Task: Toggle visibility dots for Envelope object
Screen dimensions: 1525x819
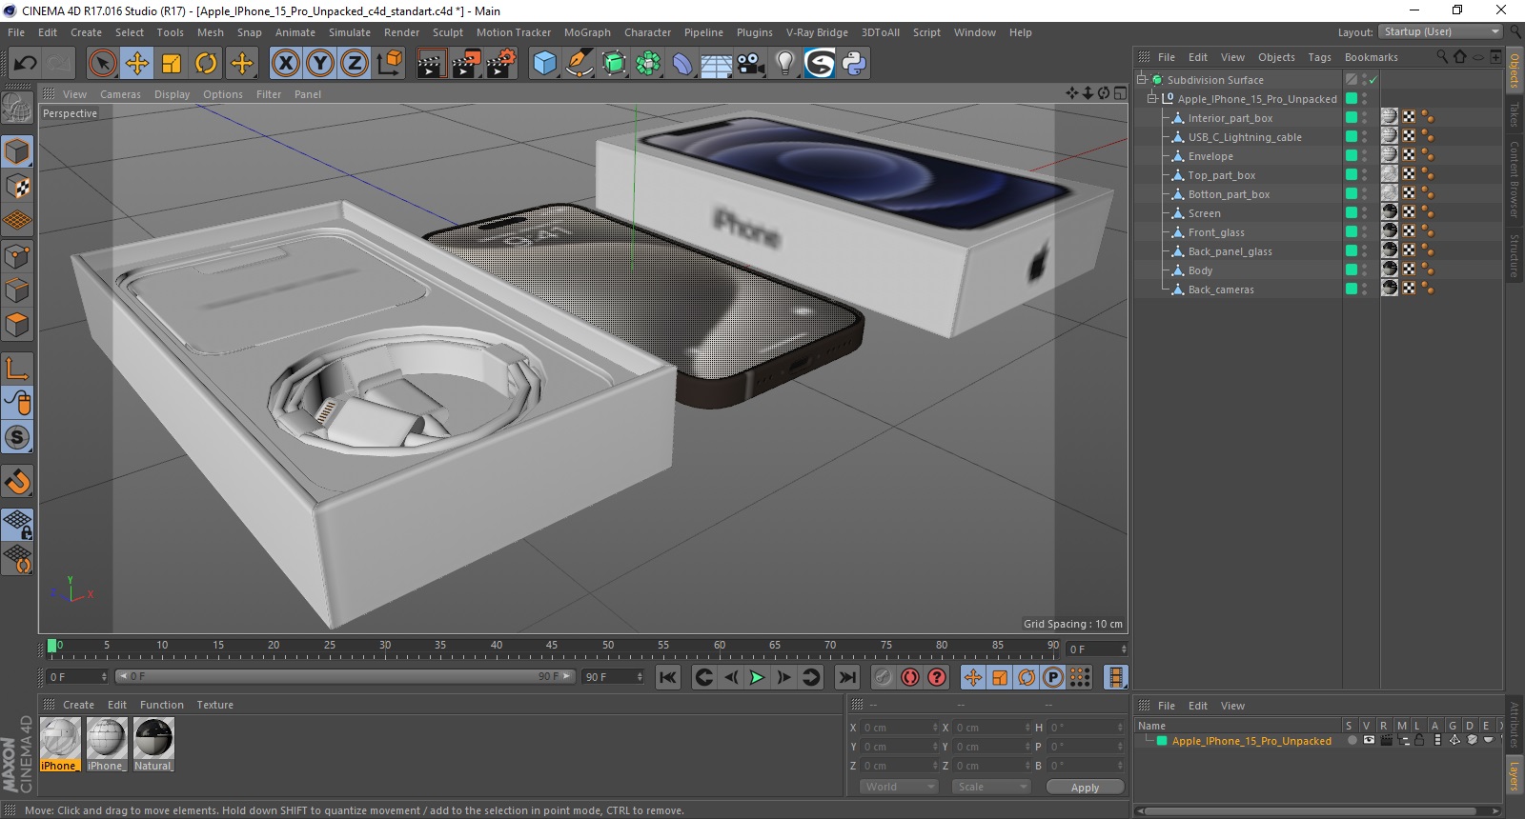Action: [x=1364, y=156]
